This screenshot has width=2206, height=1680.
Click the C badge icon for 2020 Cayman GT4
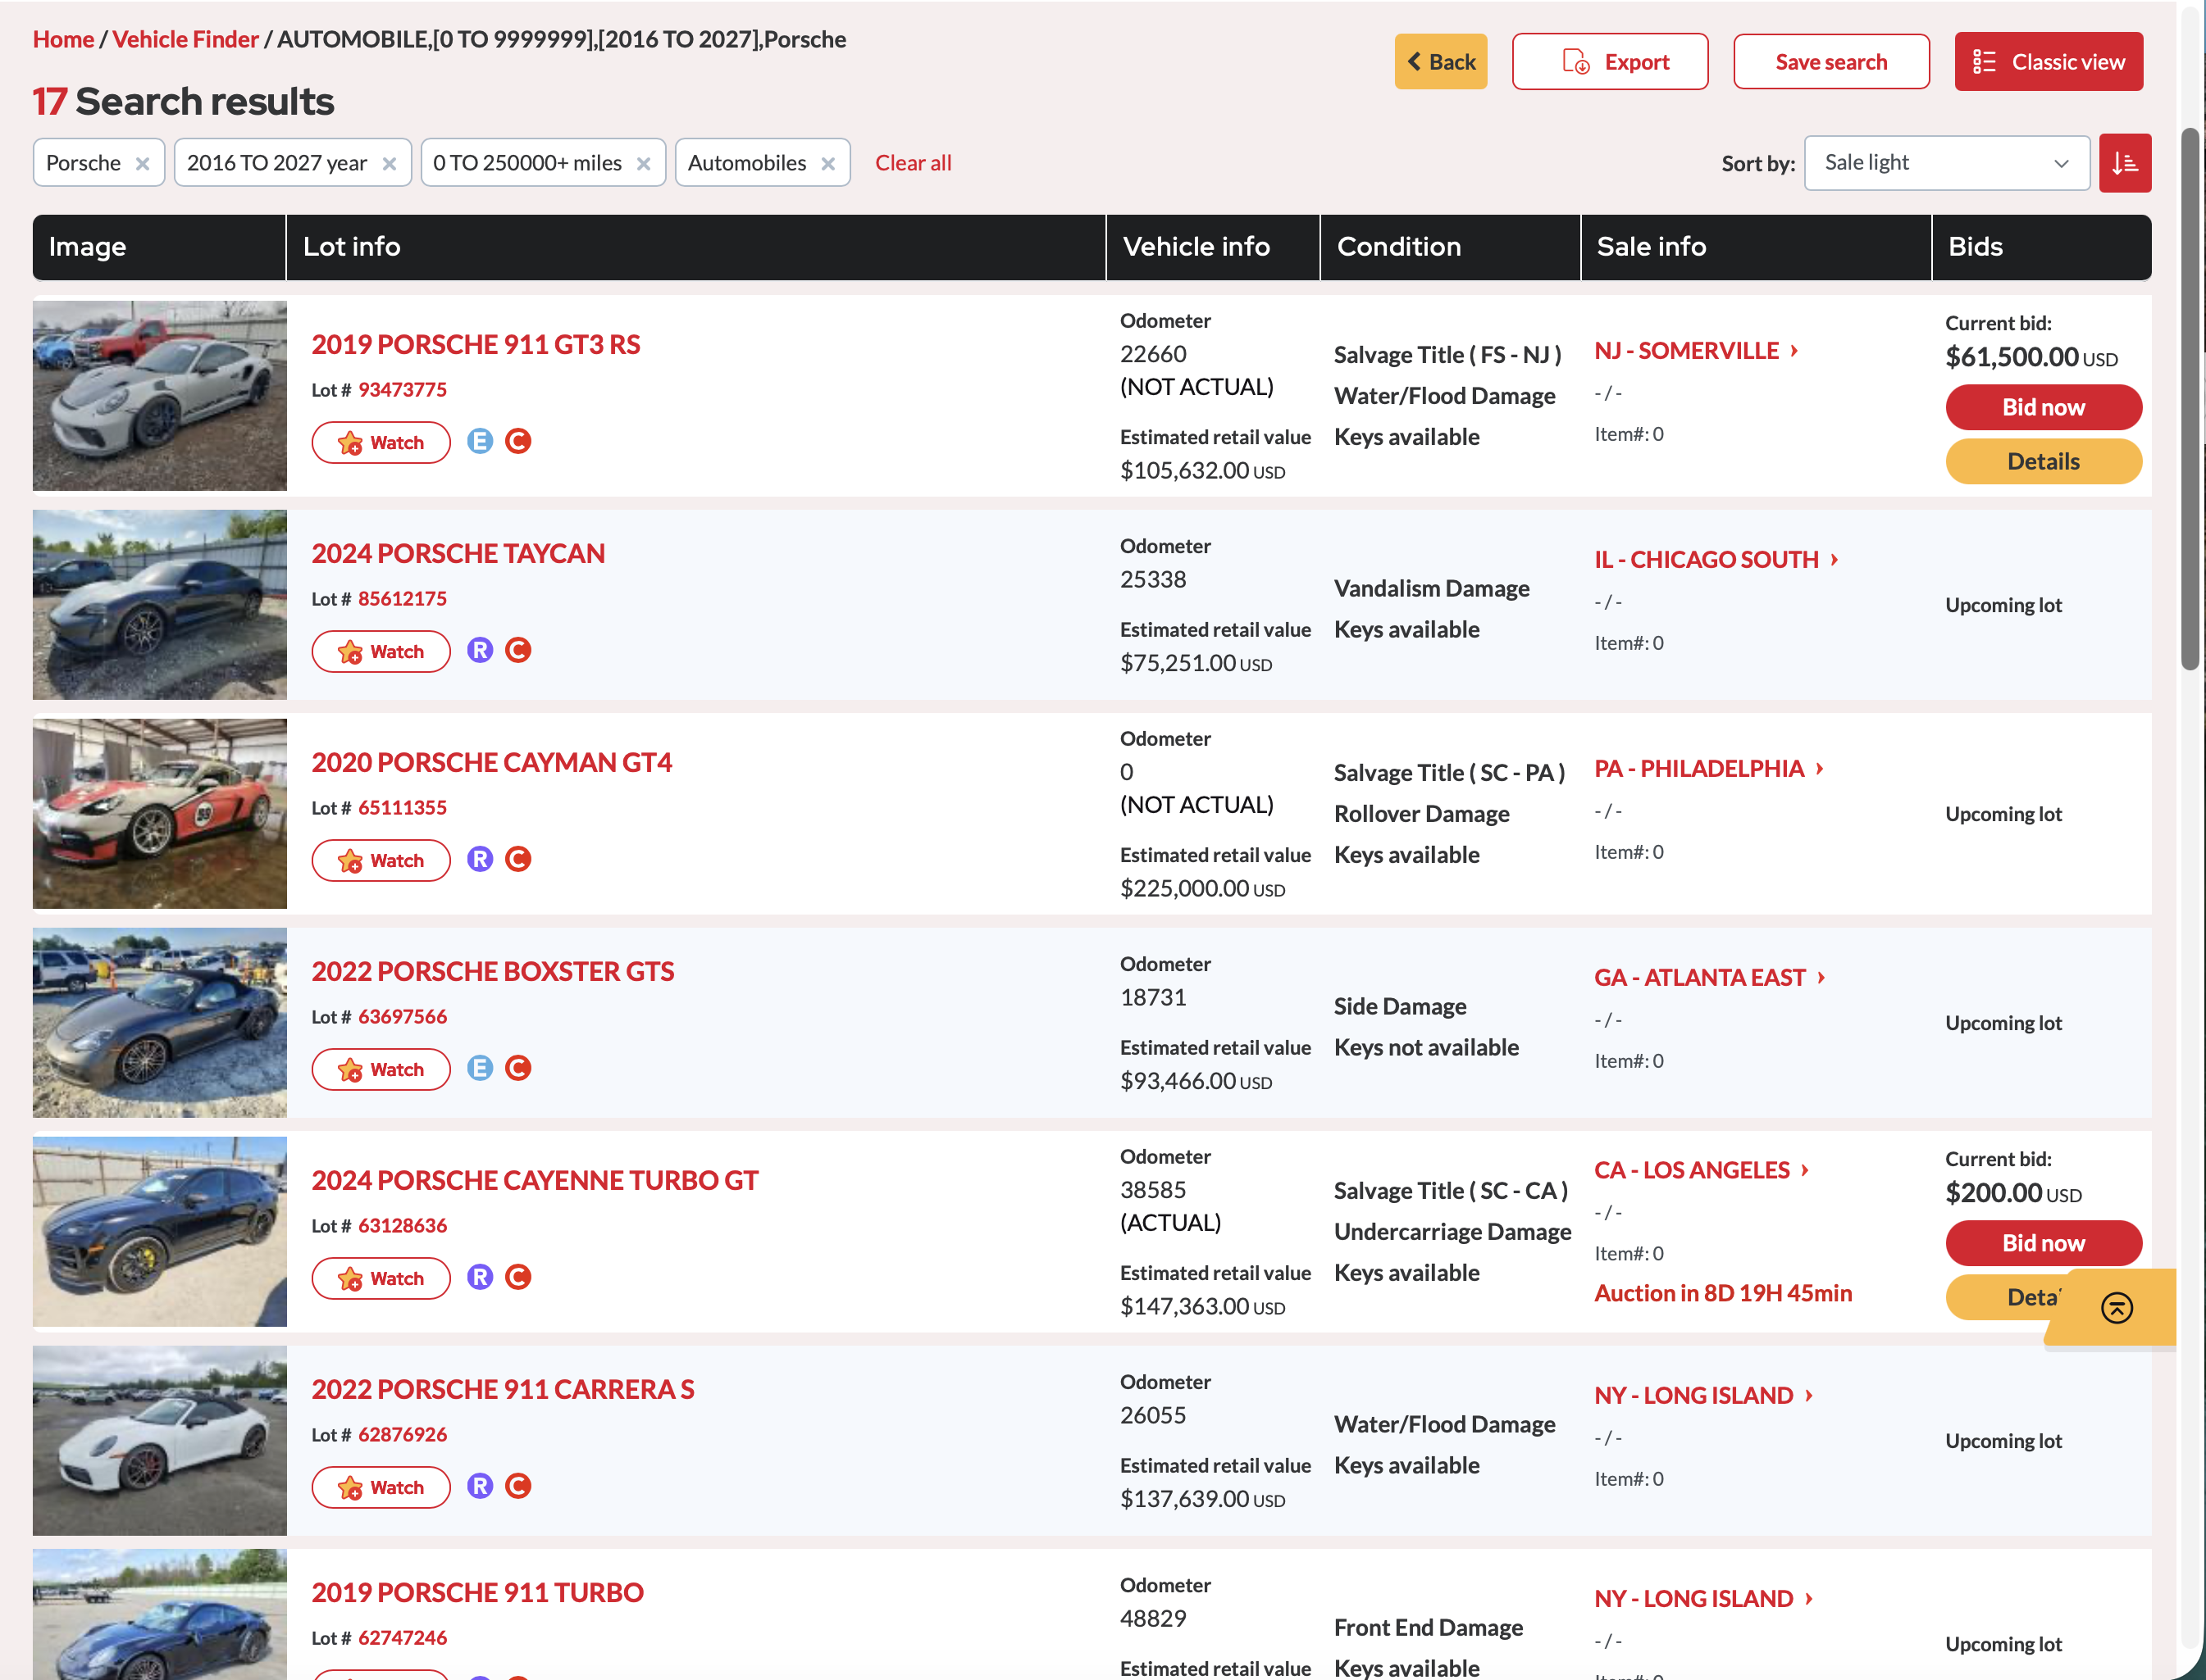click(518, 859)
